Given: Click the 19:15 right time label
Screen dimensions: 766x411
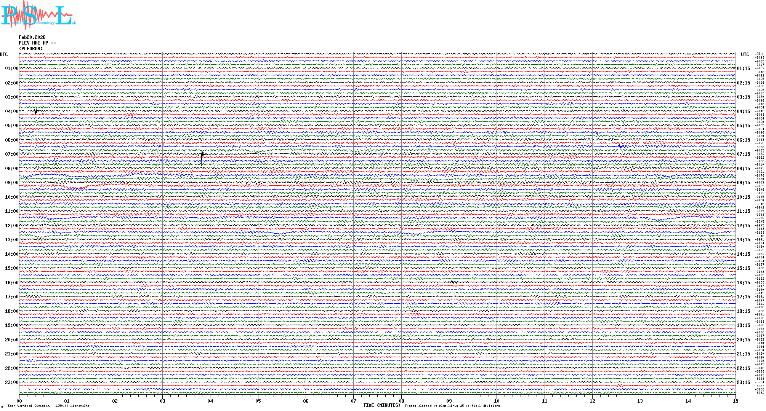Looking at the screenshot, I should coord(743,325).
